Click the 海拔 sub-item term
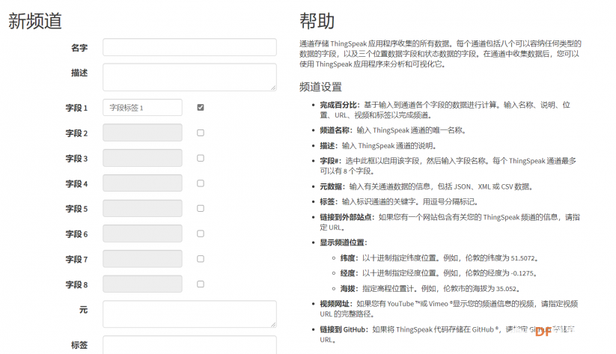616x354 pixels. coord(348,289)
